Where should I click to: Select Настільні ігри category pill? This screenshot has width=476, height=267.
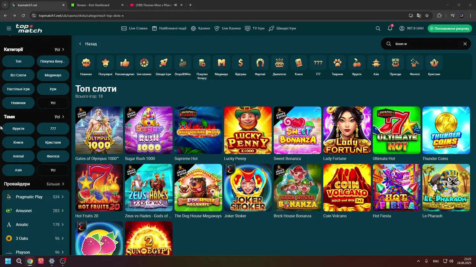click(x=18, y=89)
